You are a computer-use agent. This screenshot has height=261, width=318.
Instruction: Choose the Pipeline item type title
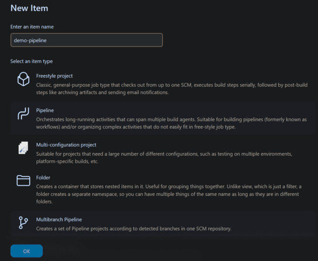(x=45, y=110)
